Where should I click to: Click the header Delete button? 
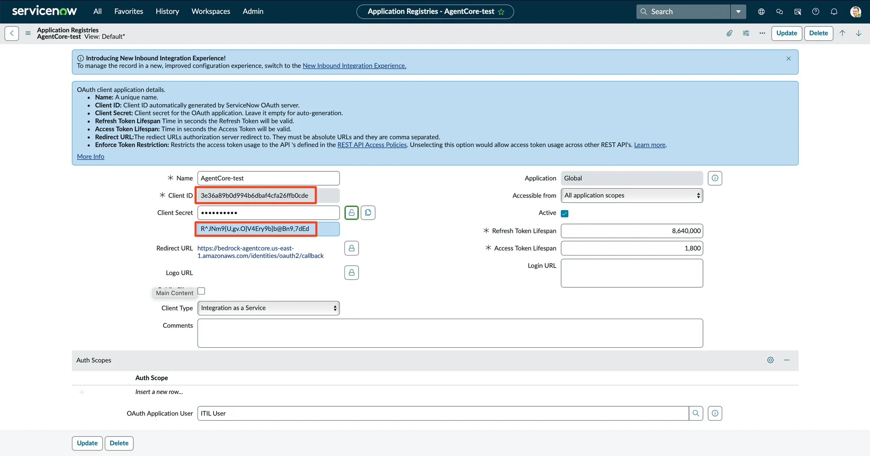point(819,33)
